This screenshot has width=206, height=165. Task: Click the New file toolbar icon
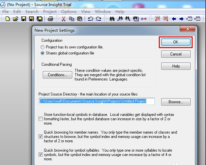click(7, 19)
